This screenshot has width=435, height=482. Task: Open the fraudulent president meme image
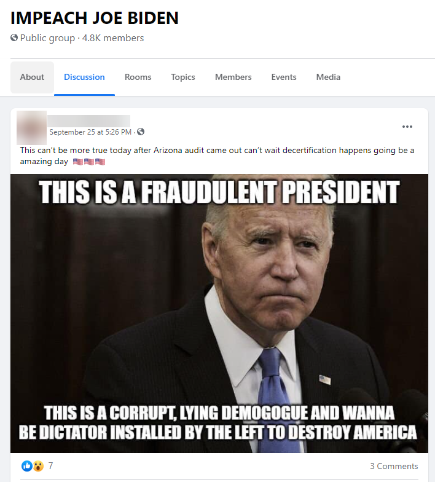click(219, 314)
